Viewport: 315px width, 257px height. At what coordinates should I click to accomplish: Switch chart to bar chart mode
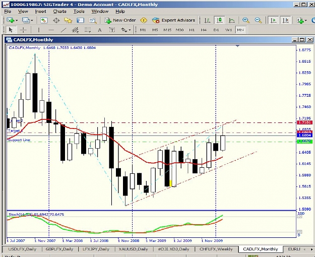point(207,20)
